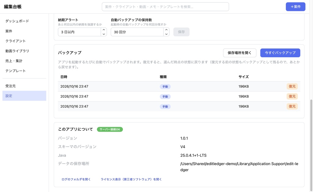
Task: Go to 案件 in the sidebar
Action: 24,31
